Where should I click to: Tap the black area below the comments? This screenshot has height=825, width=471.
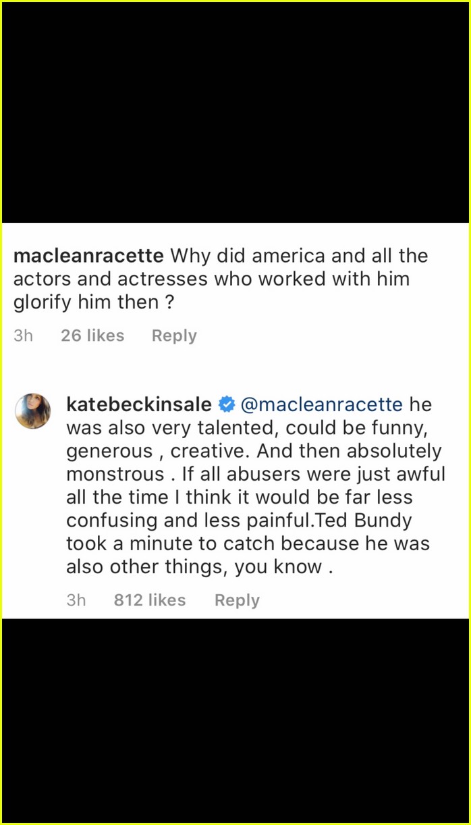(x=235, y=720)
